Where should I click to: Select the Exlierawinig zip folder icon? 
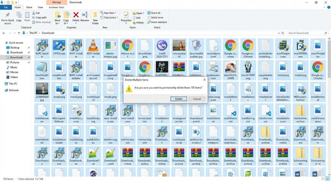(300, 156)
